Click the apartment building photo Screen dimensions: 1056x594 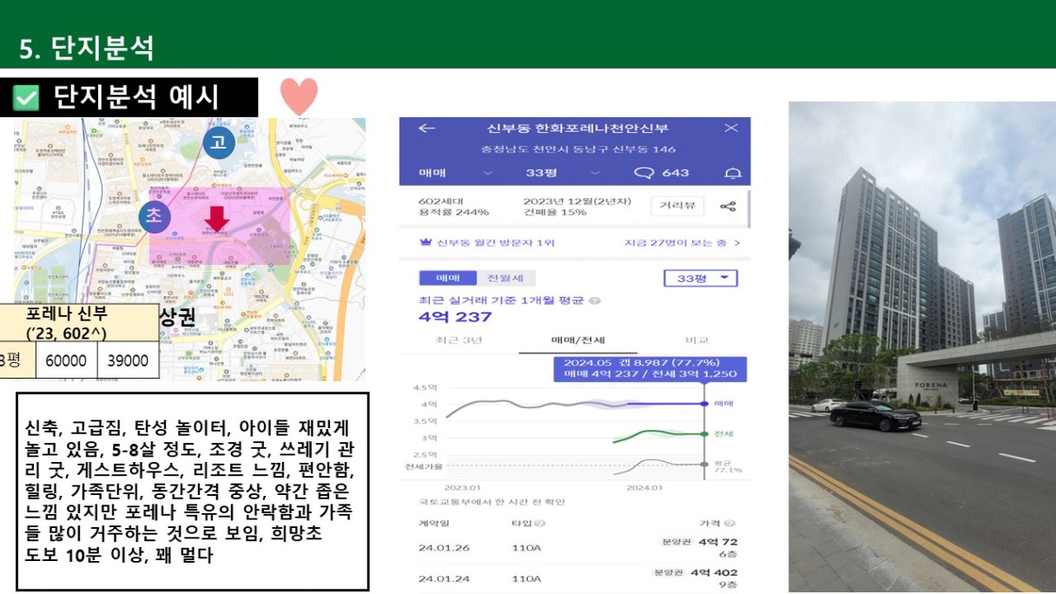922,346
